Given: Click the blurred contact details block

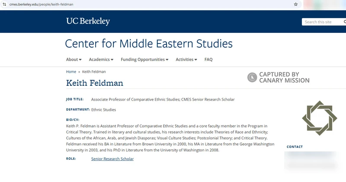Looking at the screenshot, I should (x=311, y=160).
